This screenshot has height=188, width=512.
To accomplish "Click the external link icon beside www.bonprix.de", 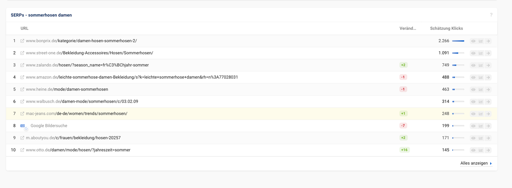I will (x=22, y=41).
